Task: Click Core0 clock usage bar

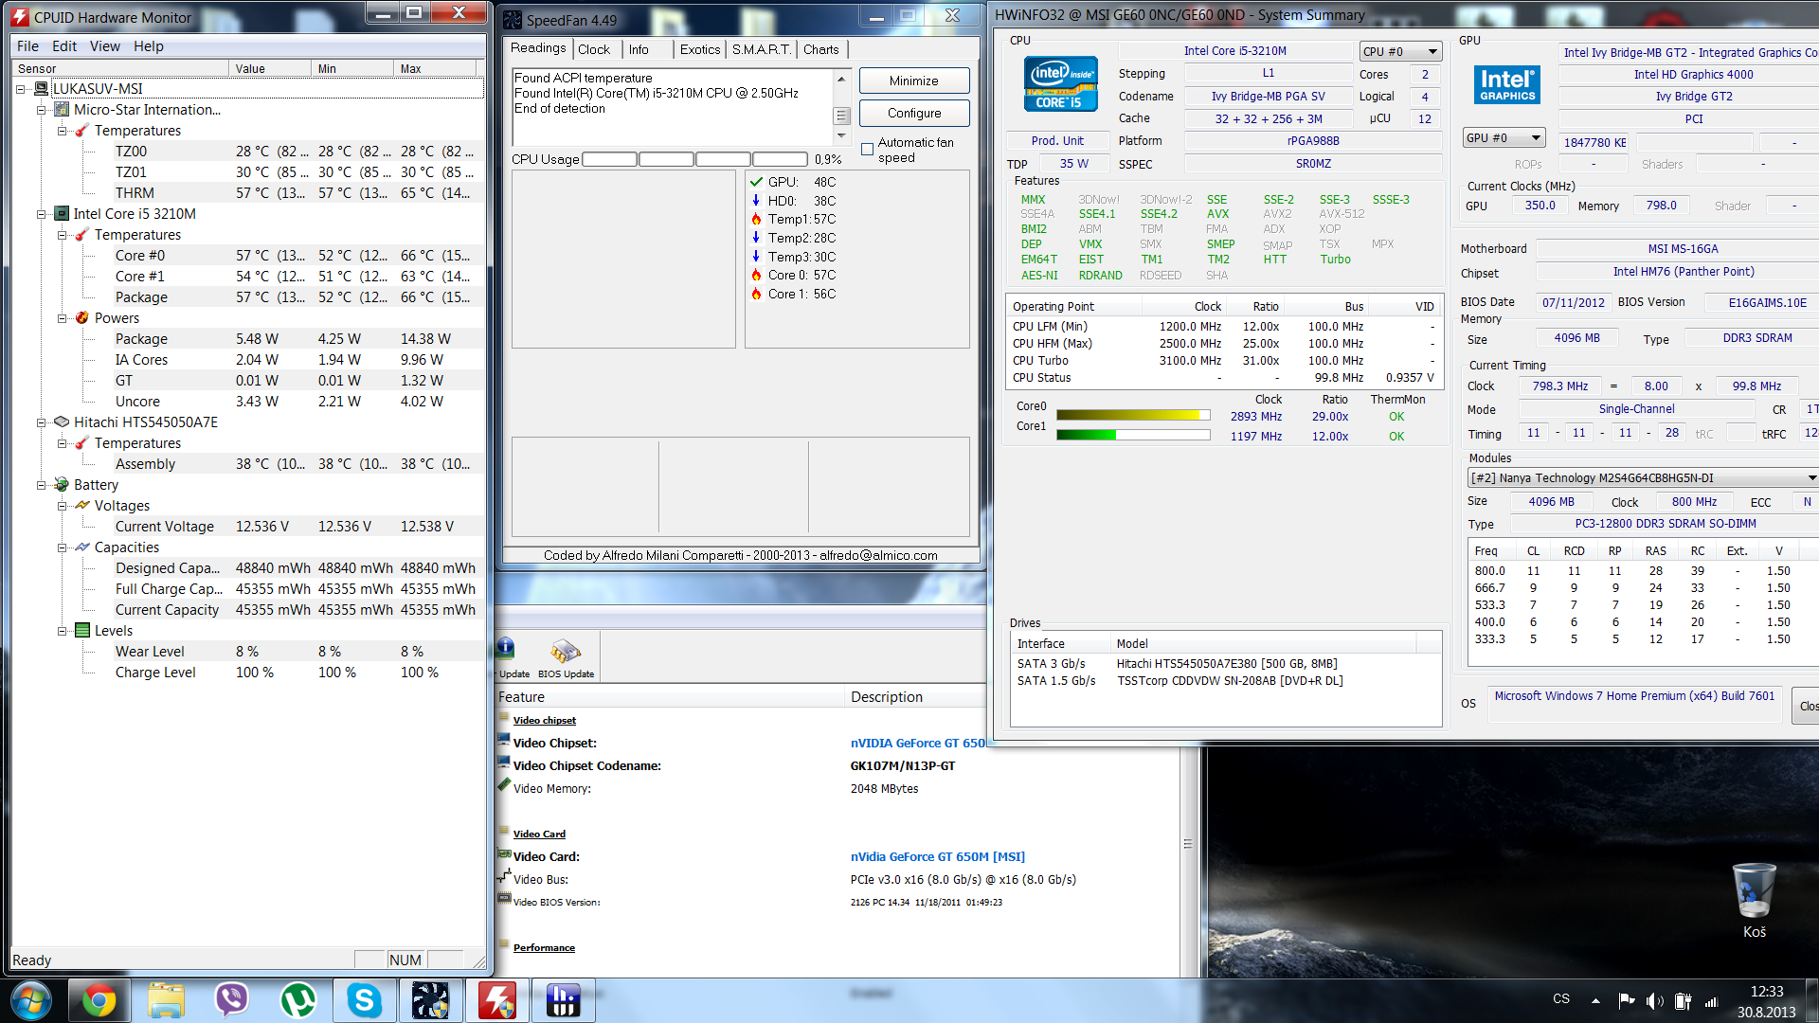Action: (1133, 415)
